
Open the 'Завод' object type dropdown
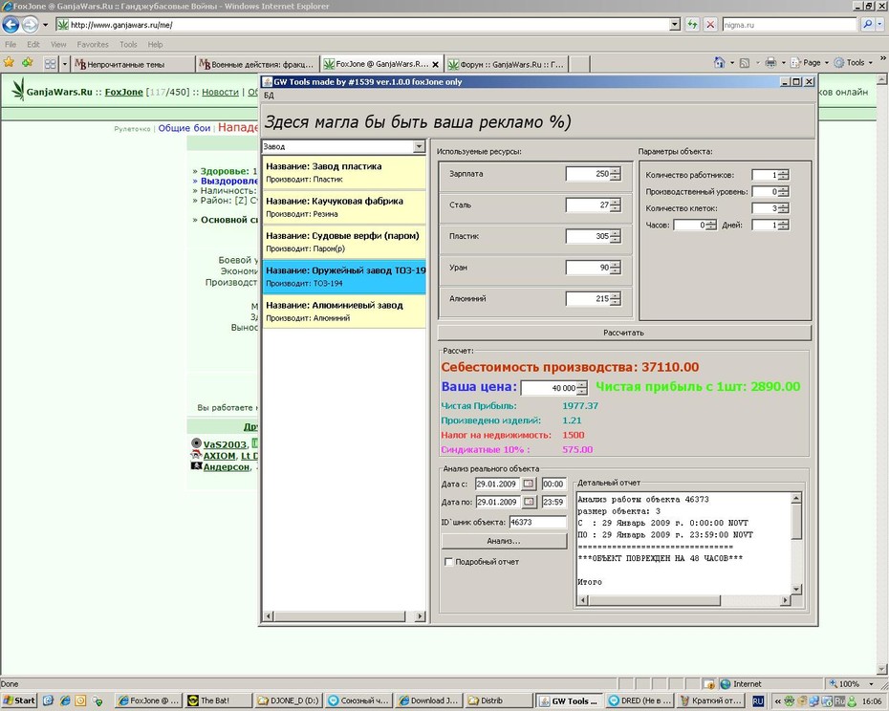click(x=419, y=147)
